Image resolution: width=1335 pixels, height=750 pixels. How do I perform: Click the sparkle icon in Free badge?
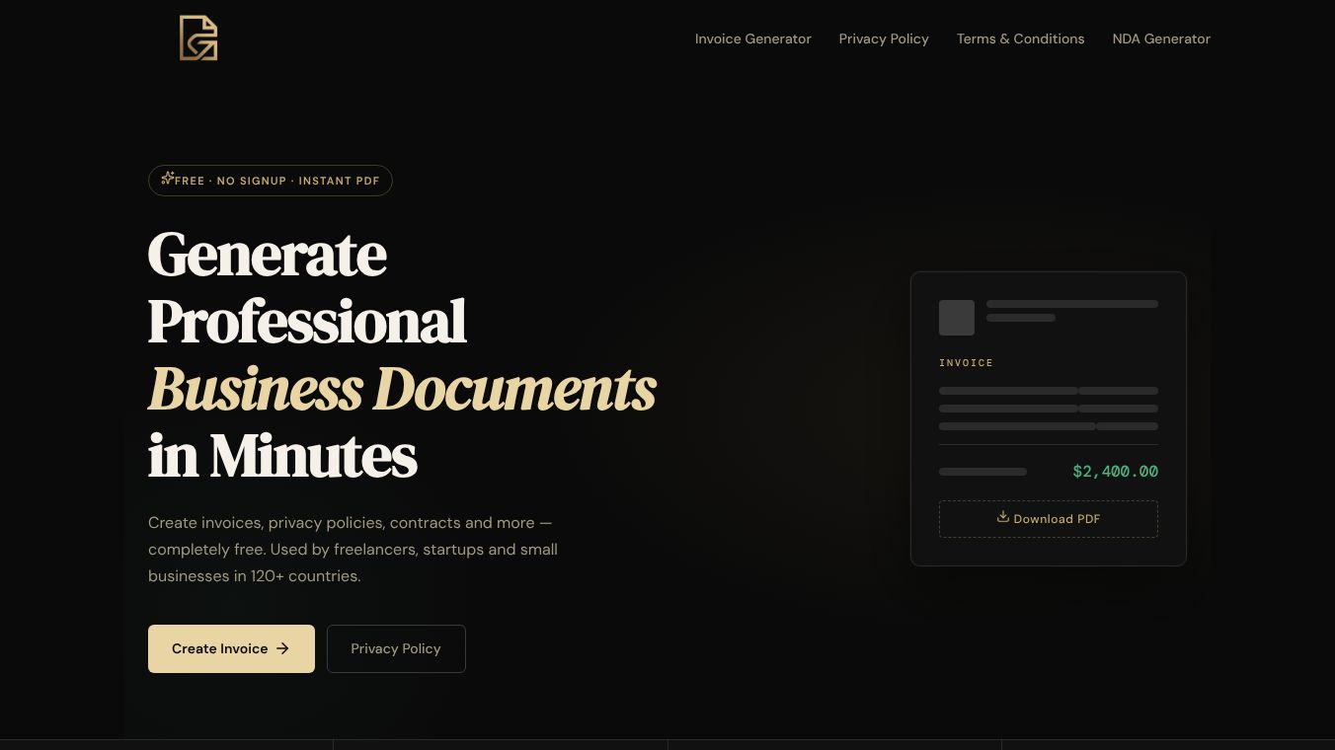click(x=168, y=179)
